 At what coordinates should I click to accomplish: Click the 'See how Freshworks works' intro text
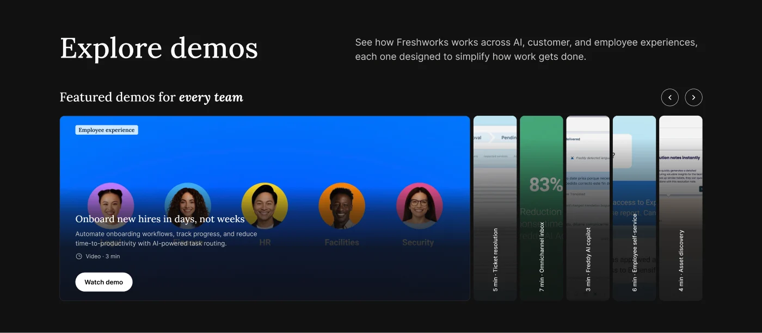[x=526, y=49]
